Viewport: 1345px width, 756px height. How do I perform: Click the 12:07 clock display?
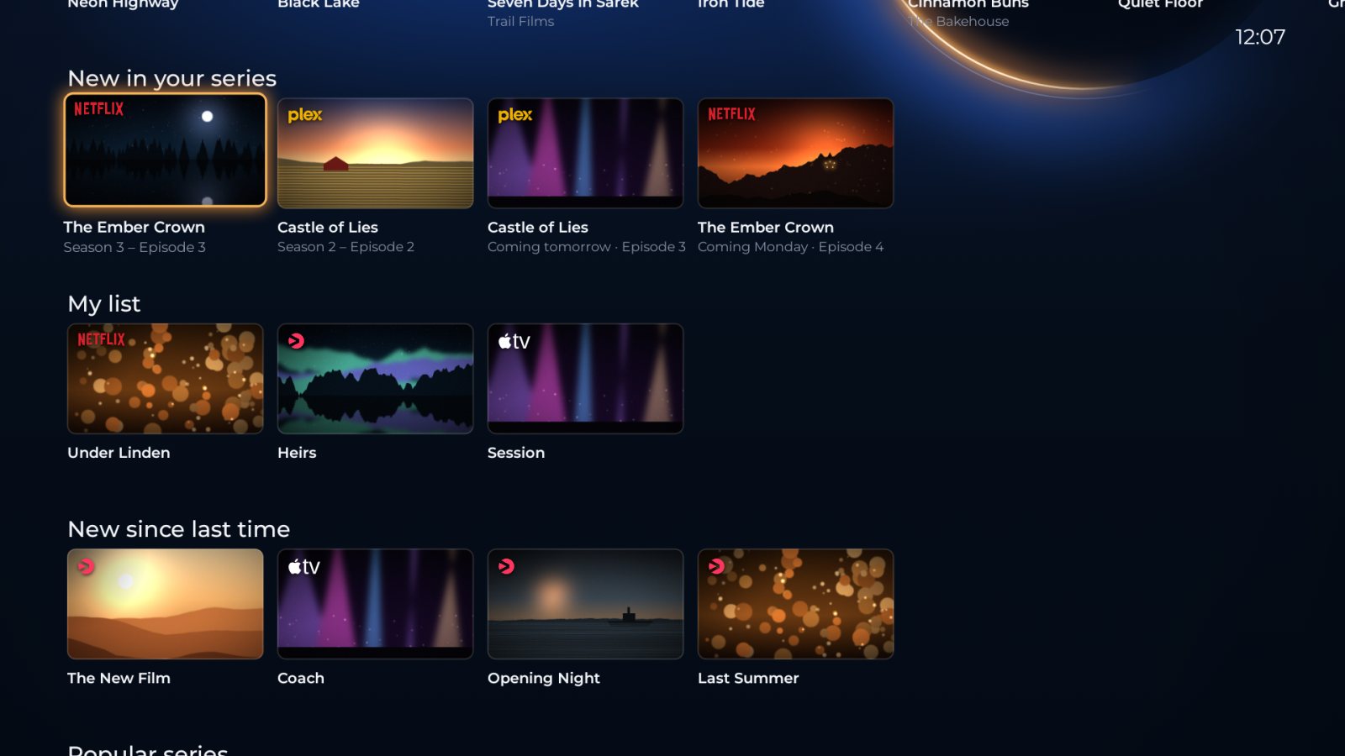click(1260, 37)
